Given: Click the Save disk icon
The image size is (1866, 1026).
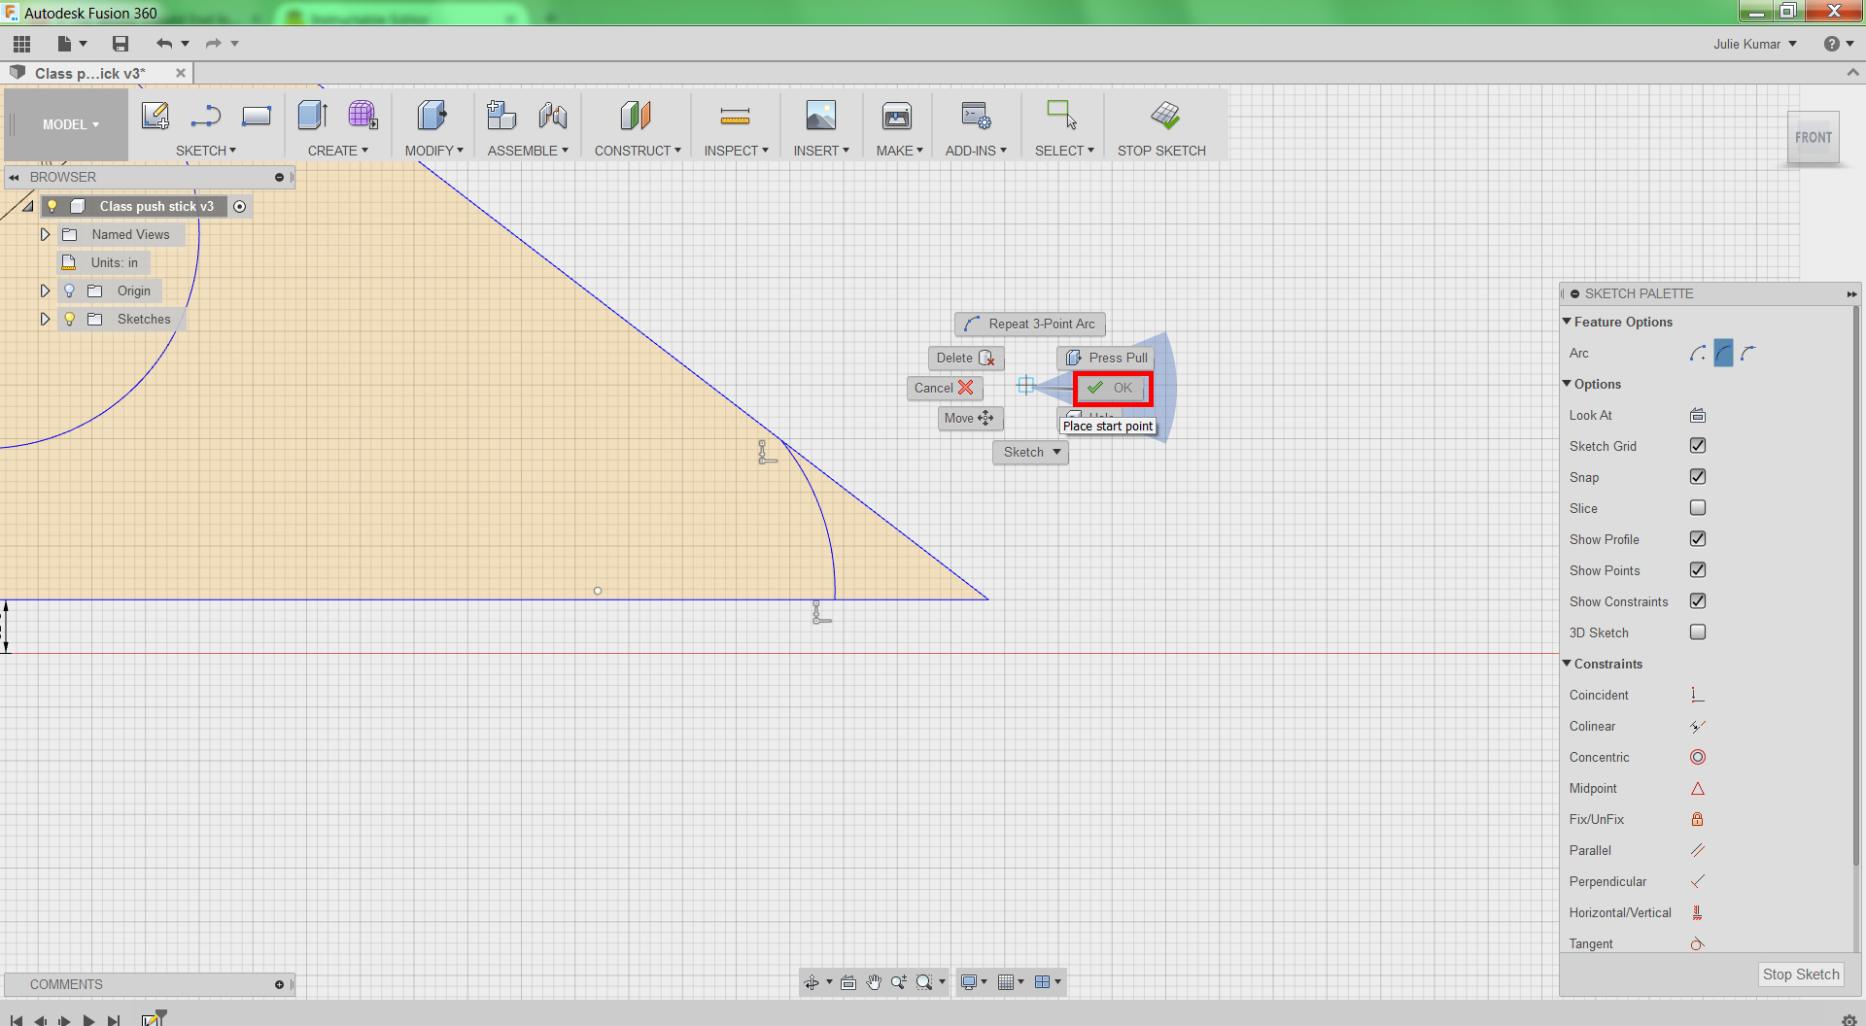Looking at the screenshot, I should (121, 44).
